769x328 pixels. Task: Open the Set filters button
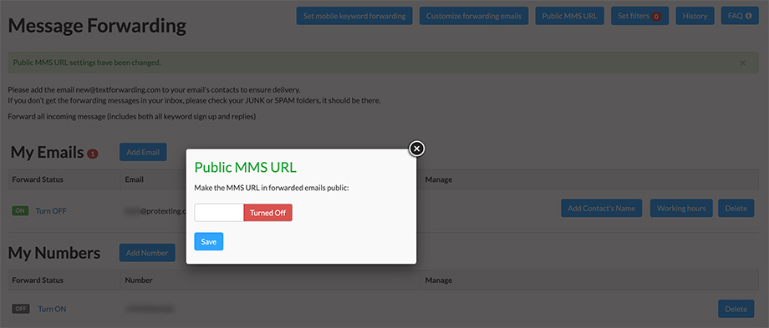[639, 16]
